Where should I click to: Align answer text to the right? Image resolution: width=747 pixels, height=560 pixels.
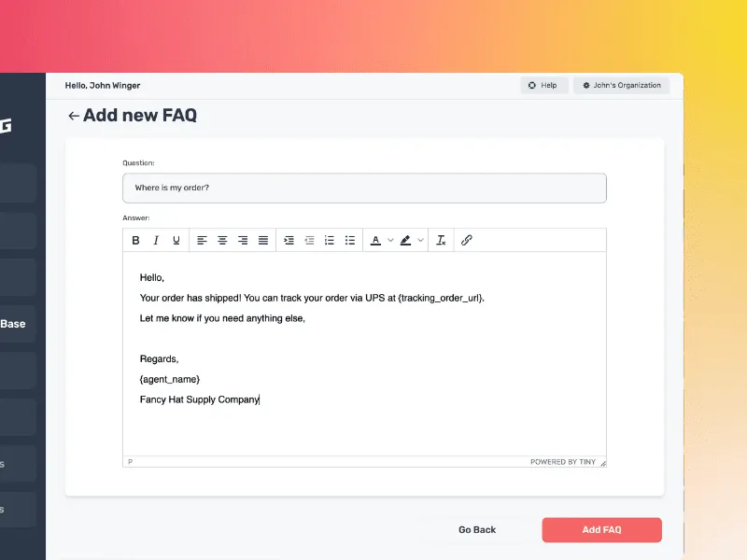pyautogui.click(x=243, y=241)
